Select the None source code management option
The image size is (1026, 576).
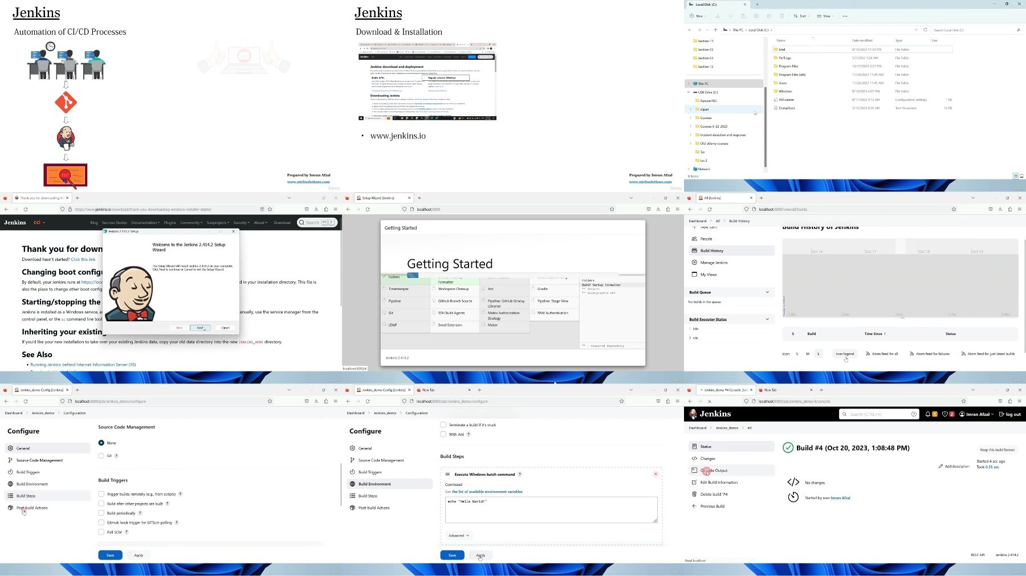pos(101,443)
